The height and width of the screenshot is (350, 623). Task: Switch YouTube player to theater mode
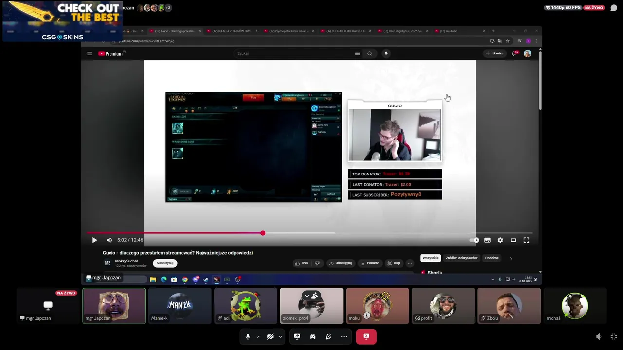513,240
